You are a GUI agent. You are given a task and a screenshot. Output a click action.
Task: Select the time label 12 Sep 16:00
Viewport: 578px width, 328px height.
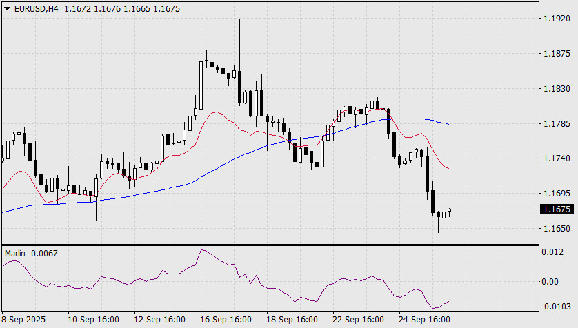(x=159, y=320)
